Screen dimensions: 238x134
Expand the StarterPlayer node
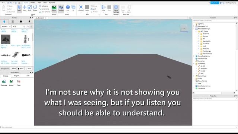click(194, 76)
